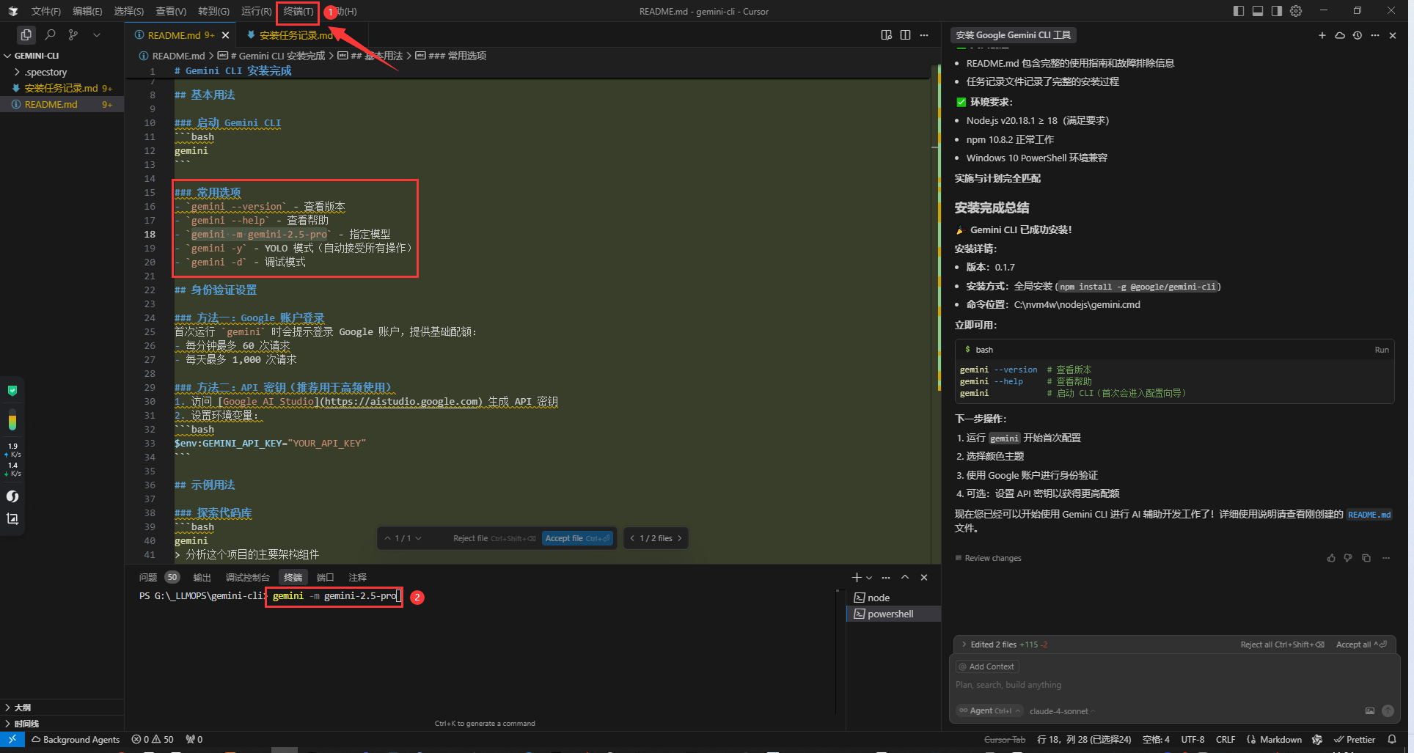Switch to the 端口 panel tab

[x=325, y=577]
